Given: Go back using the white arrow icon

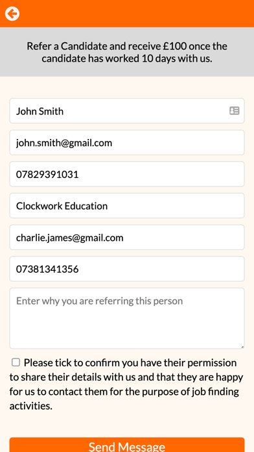Looking at the screenshot, I should [x=12, y=14].
